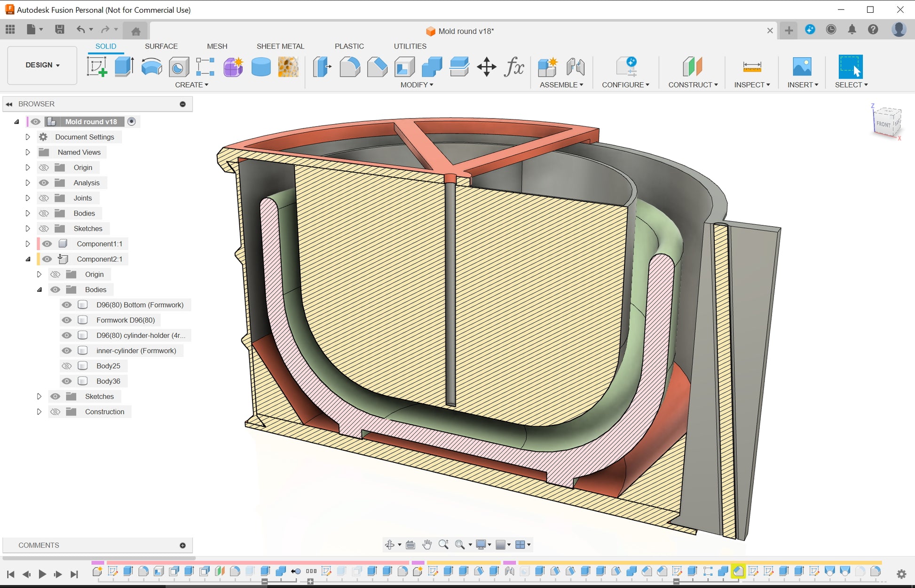Hide Formwork D96(80) body visibility
915x588 pixels.
[67, 320]
